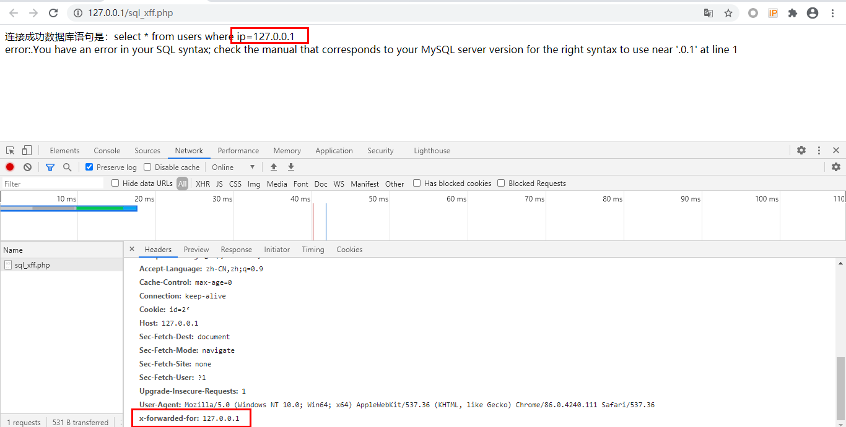Open the Online throttling dropdown
The image size is (846, 427).
(x=232, y=167)
